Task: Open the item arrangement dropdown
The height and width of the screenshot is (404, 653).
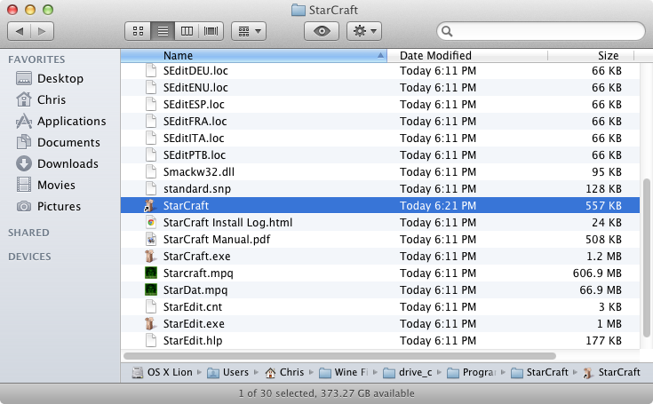Action: coord(249,31)
